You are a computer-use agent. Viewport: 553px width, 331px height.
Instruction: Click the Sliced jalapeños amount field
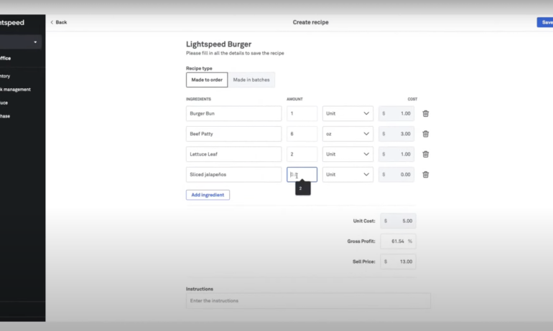tap(302, 174)
